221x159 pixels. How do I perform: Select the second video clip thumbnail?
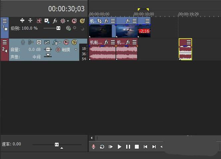coord(127,31)
